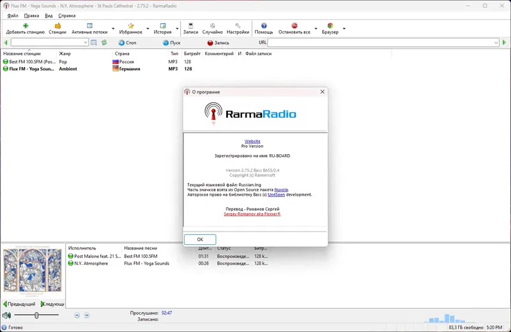The width and height of the screenshot is (511, 332).
Task: Mute audio with the speaker icon
Action: point(6,315)
